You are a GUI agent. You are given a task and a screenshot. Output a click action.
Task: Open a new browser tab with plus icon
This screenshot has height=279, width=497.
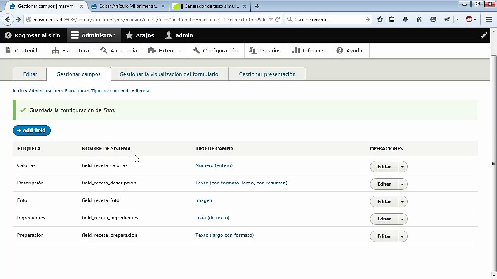coord(257,6)
